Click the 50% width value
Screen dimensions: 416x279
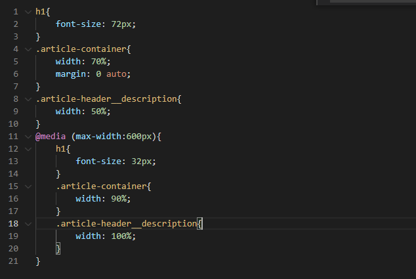click(x=98, y=112)
